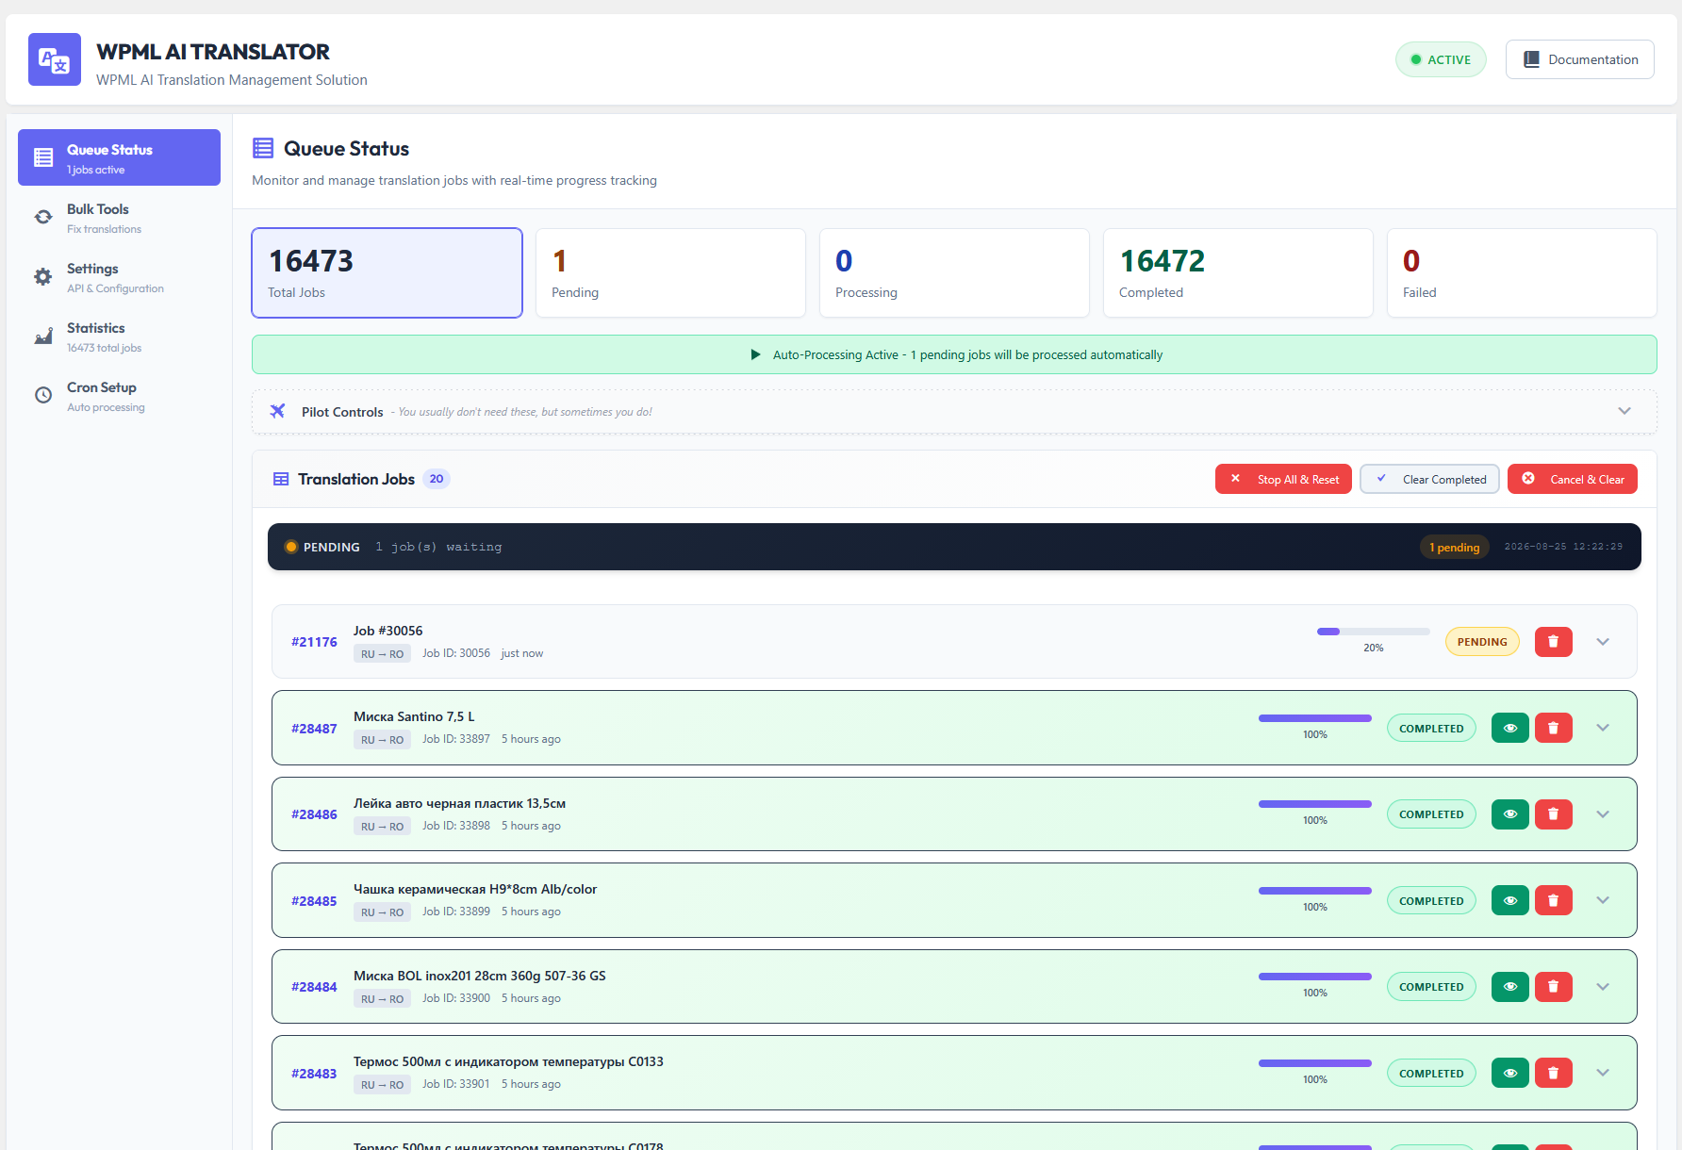Click the 20% progress bar of job #21176

coord(1373,632)
